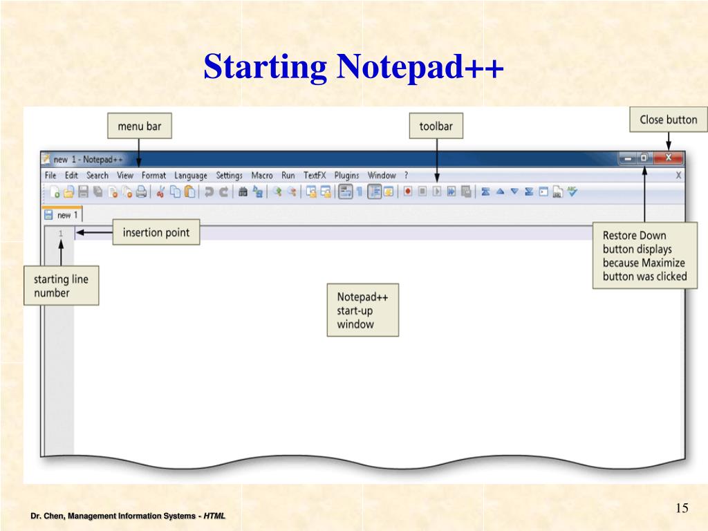Start macro recording with red dot icon
This screenshot has width=708, height=531.
[408, 192]
